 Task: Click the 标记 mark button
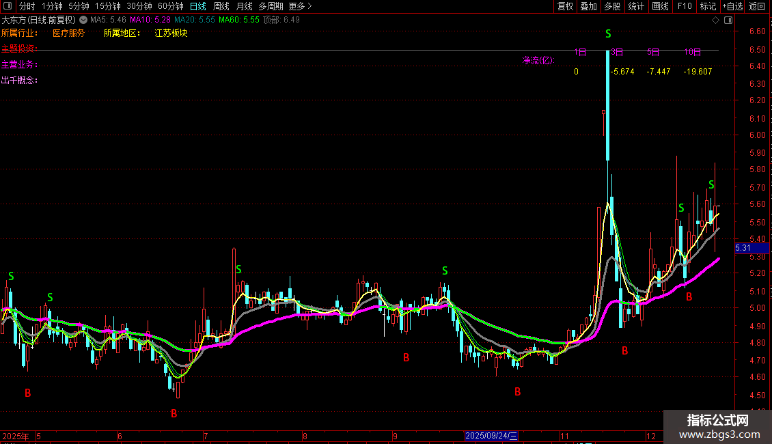(708, 6)
